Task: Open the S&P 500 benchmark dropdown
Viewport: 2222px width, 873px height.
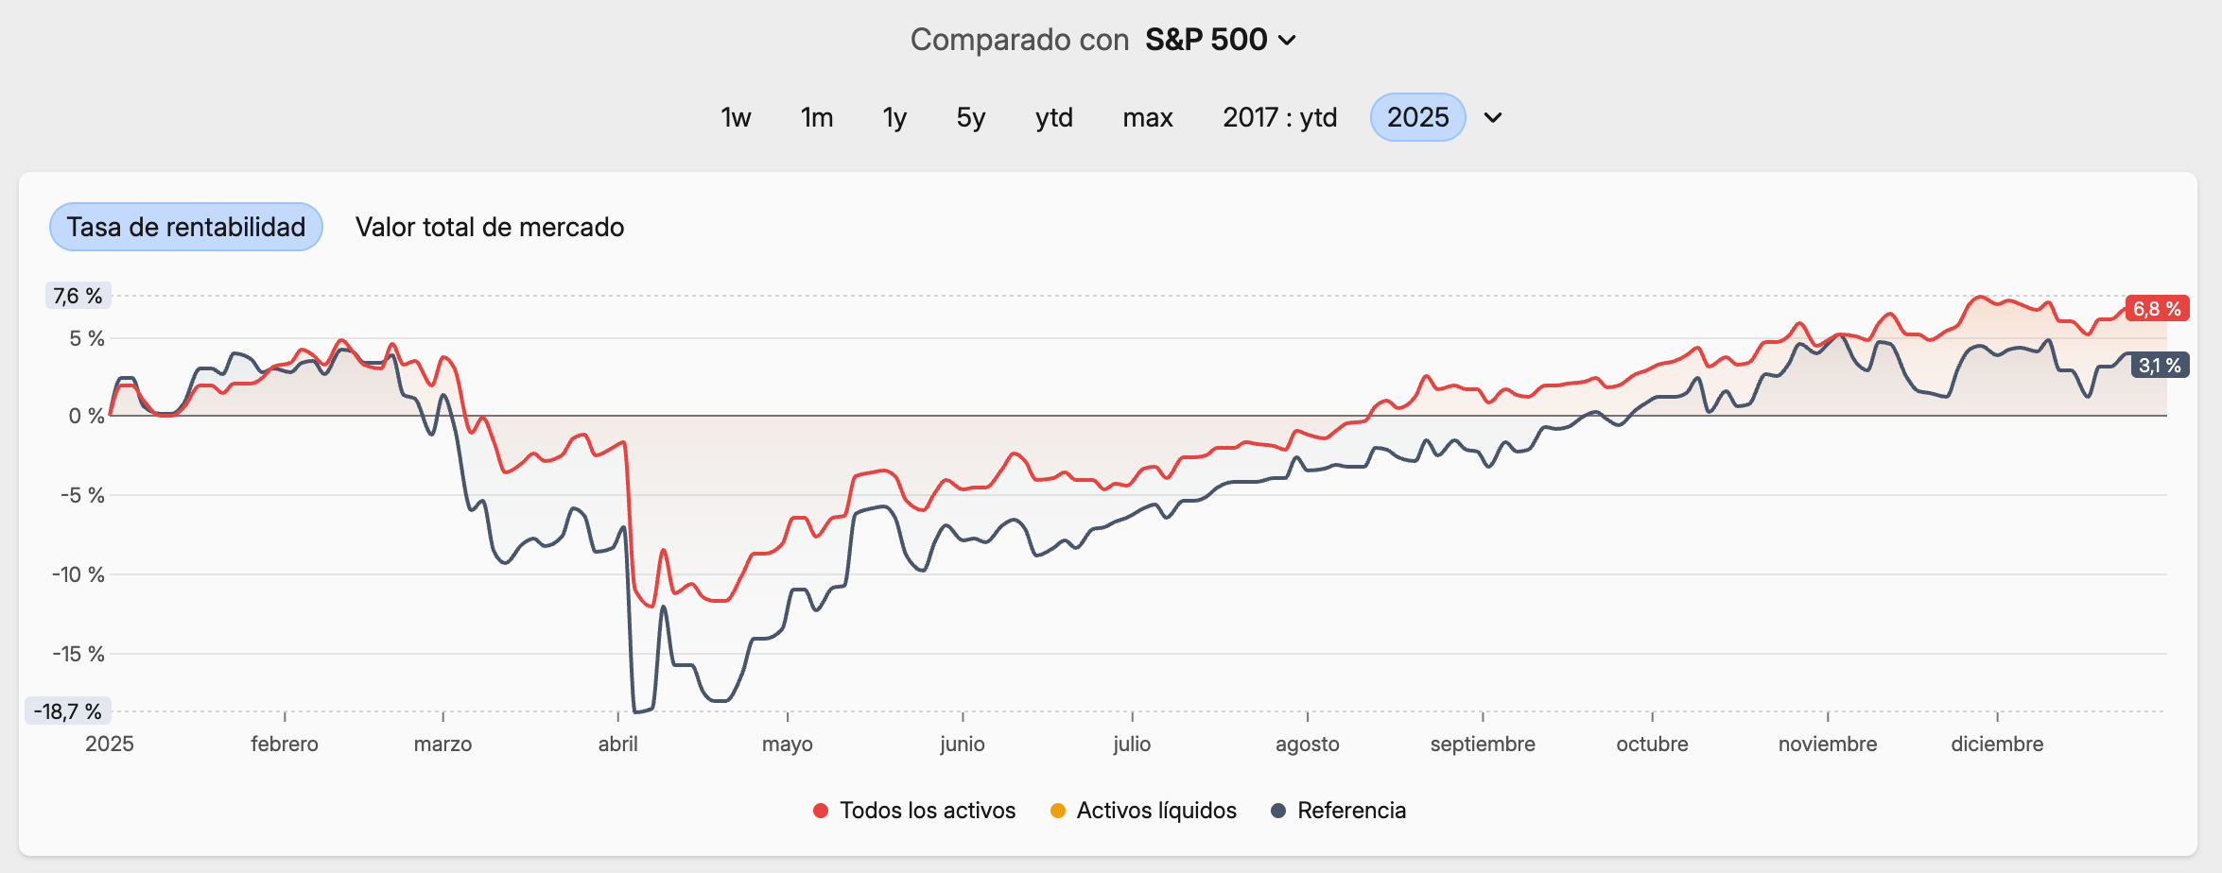Action: pyautogui.click(x=1220, y=40)
